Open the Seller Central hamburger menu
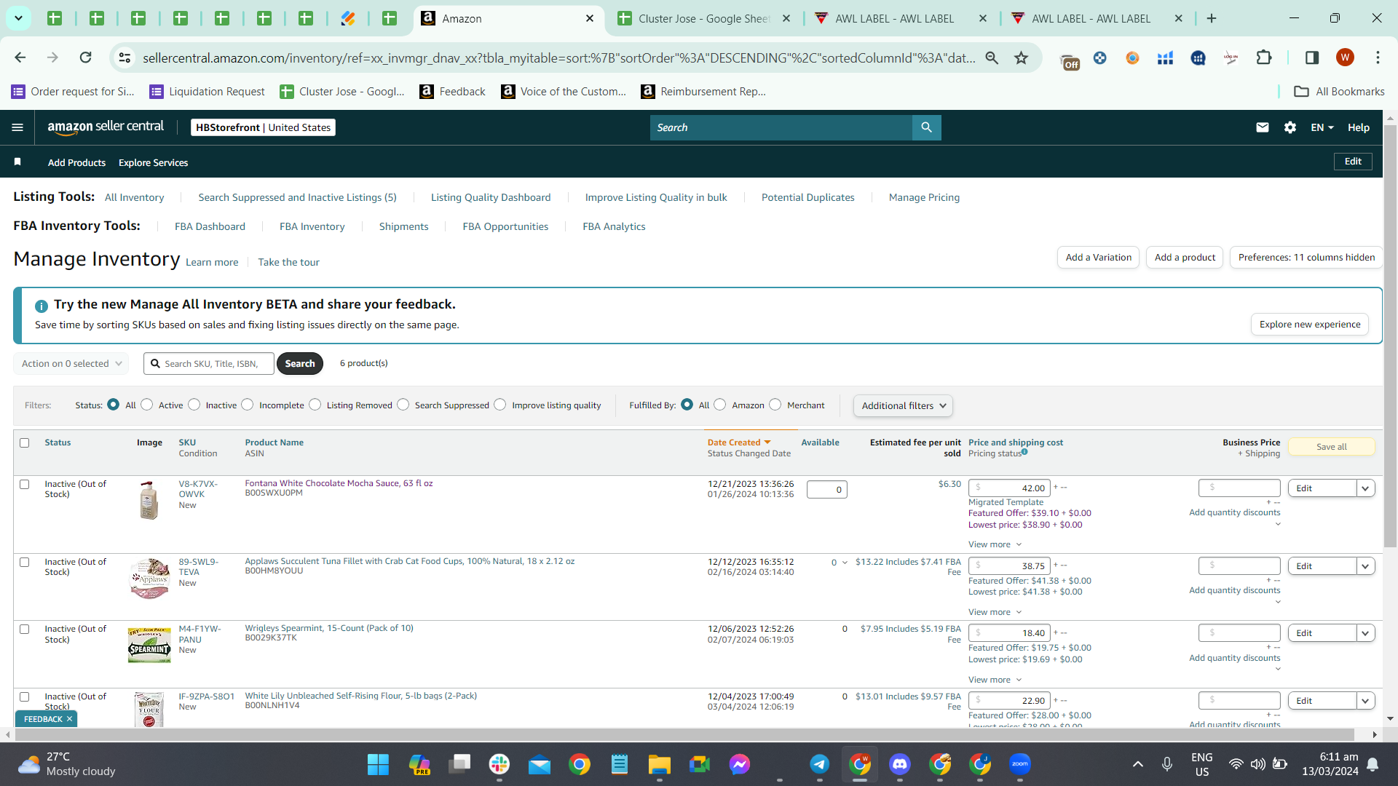1398x786 pixels. pyautogui.click(x=17, y=127)
